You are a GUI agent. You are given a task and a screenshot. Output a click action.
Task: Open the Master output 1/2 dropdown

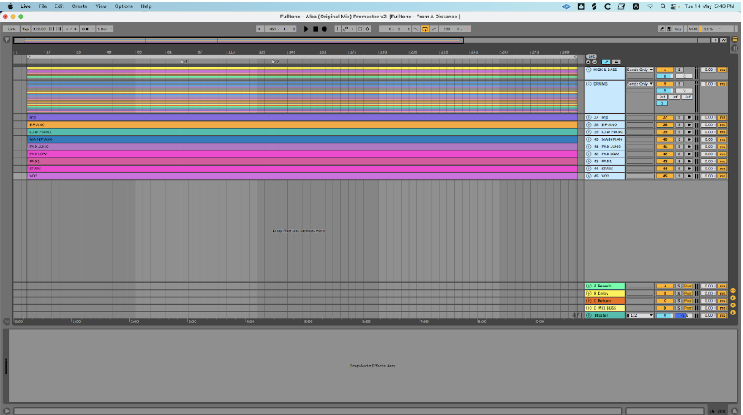(638, 315)
